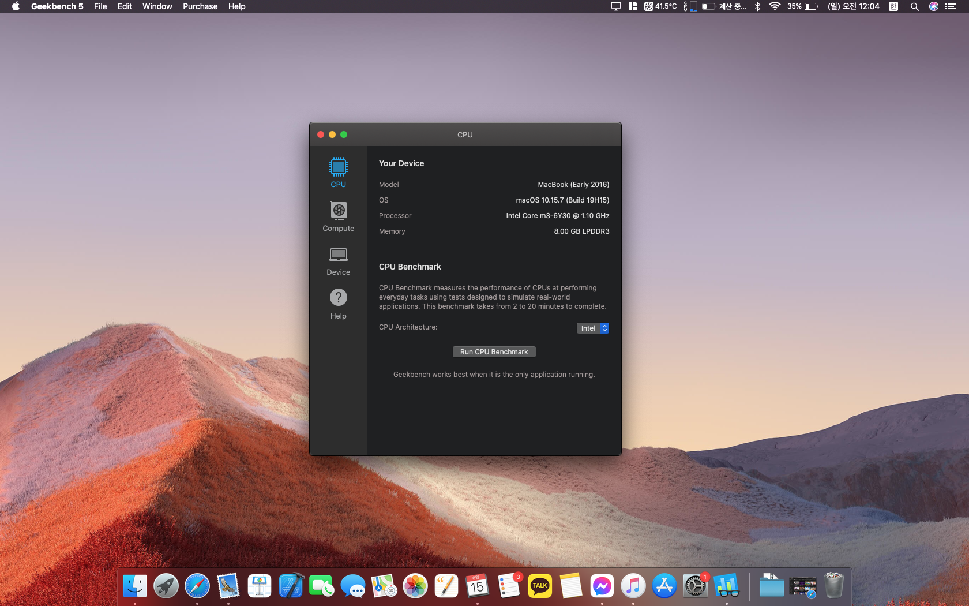Click the 'macOS 10.15.7 (Build 19H15)' value
969x606 pixels.
pyautogui.click(x=562, y=200)
